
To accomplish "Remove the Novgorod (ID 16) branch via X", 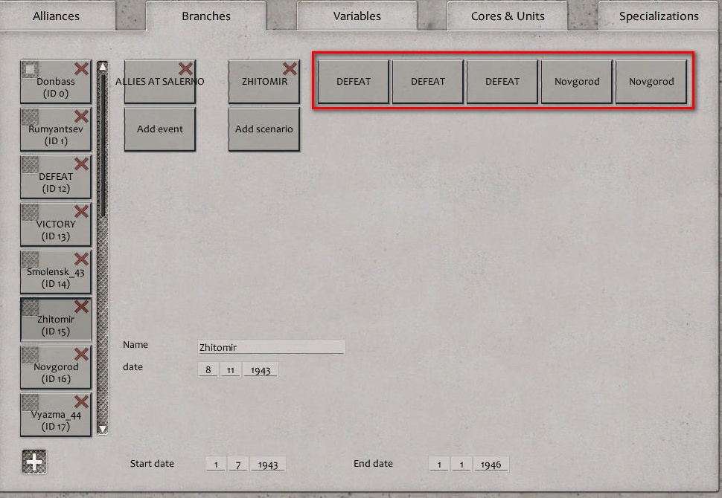I will 81,355.
